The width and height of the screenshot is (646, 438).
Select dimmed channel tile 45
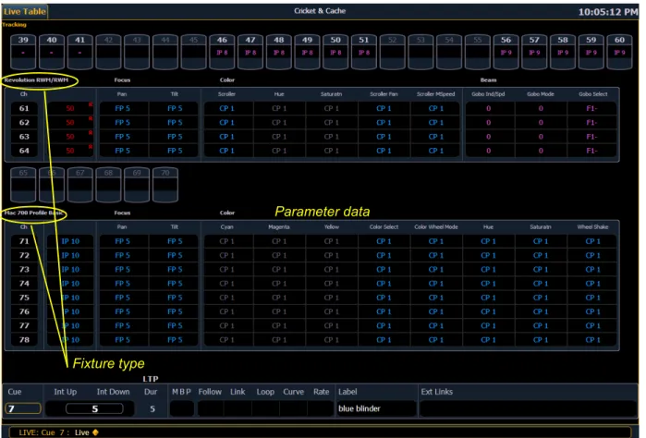coord(194,52)
